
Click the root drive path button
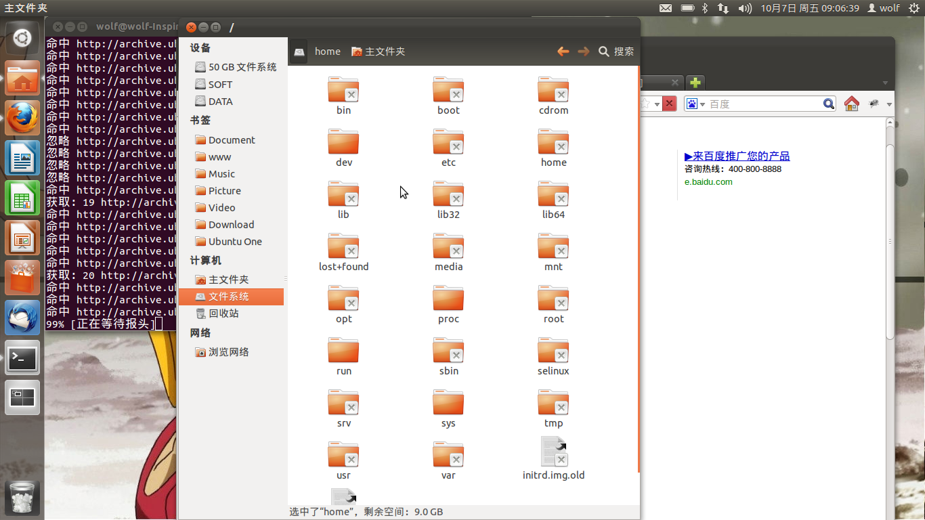pos(299,51)
